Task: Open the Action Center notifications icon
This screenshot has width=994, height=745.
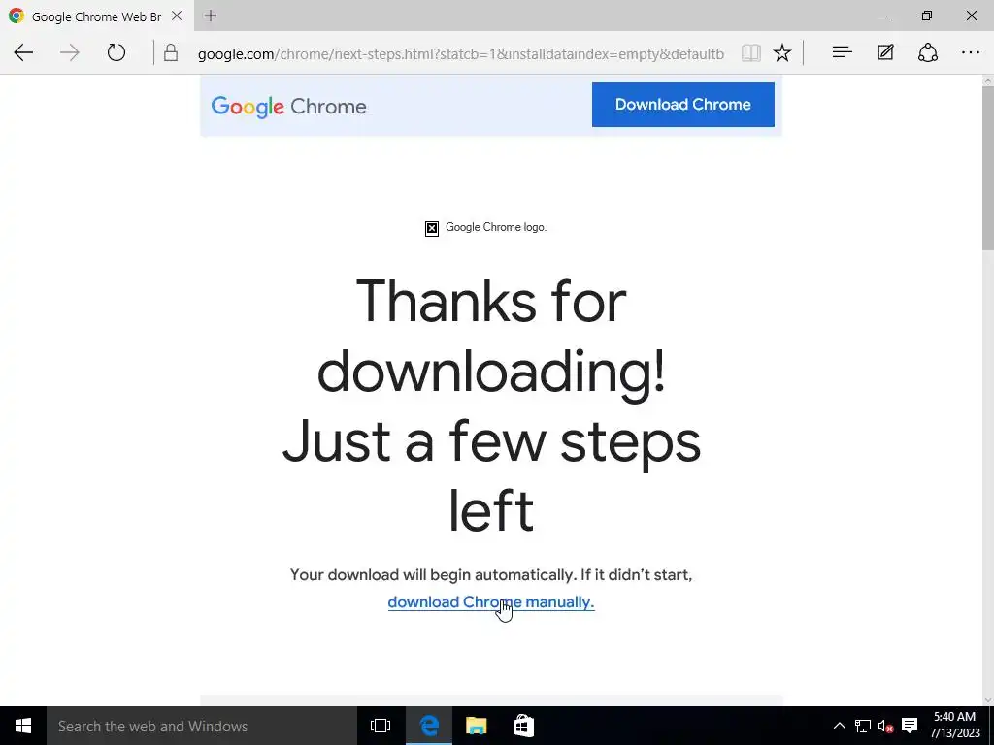Action: [910, 726]
